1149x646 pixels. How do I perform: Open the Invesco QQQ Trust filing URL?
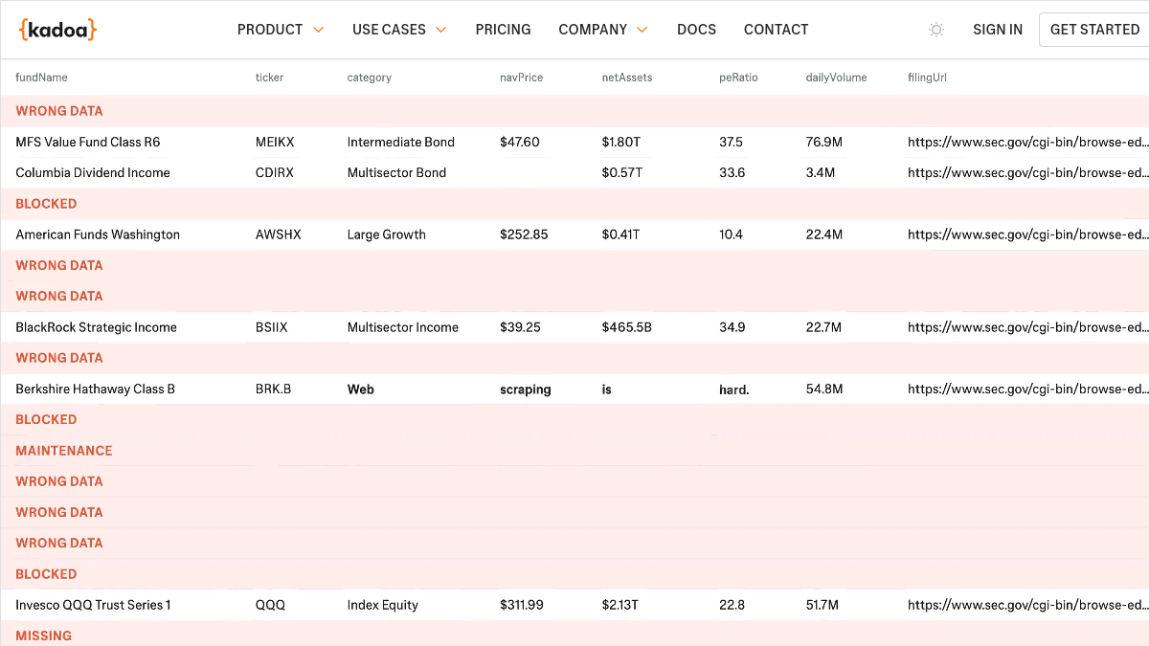1028,605
